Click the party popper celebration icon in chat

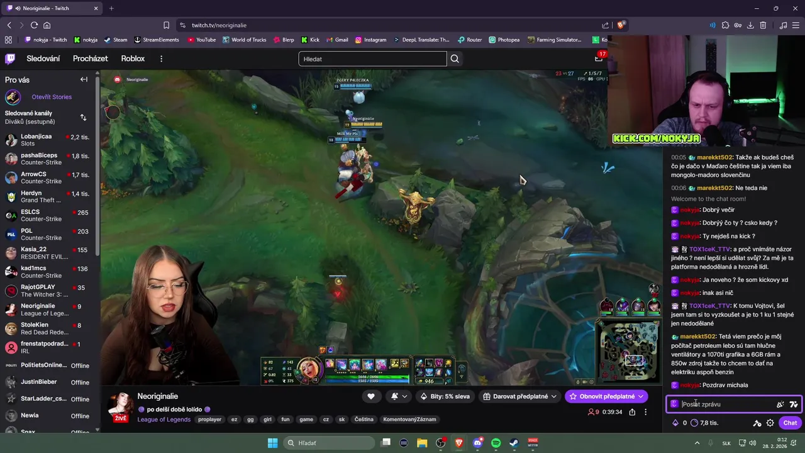[x=780, y=405]
